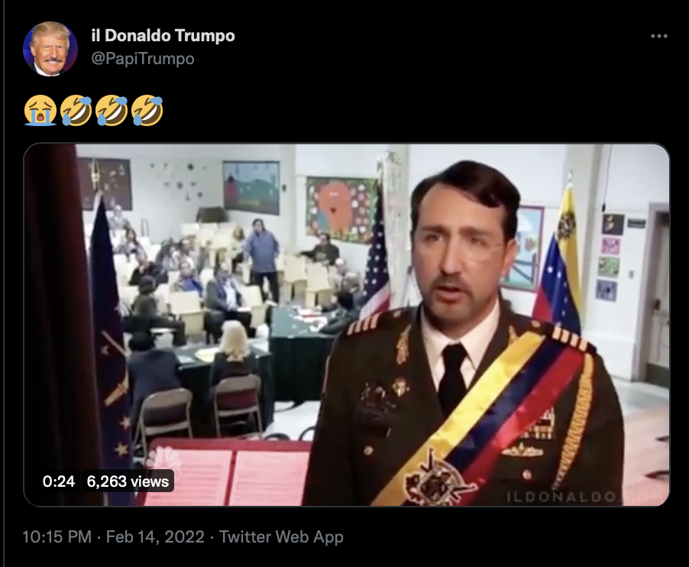
Task: Click the first rolling laughing emoji
Action: pos(76,110)
